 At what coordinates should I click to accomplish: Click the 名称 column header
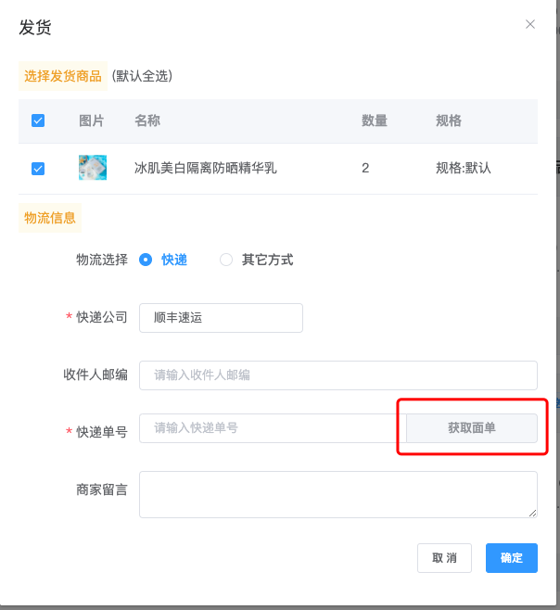[147, 121]
